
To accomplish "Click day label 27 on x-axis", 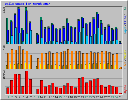I will [105, 97].
